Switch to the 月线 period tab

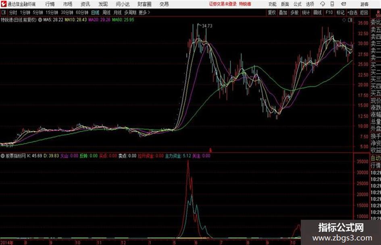pyautogui.click(x=117, y=12)
